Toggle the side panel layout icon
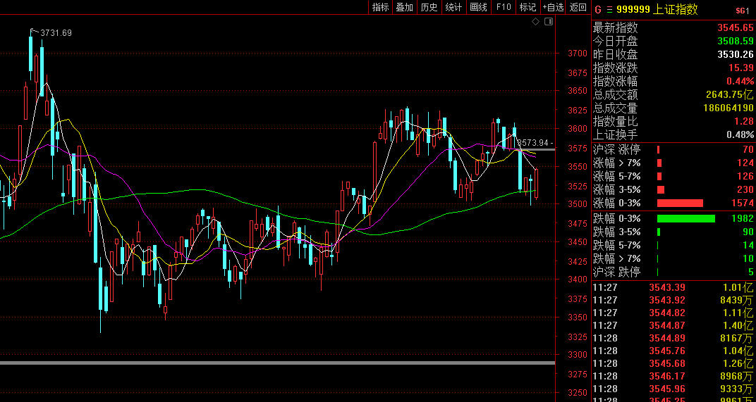 point(549,22)
